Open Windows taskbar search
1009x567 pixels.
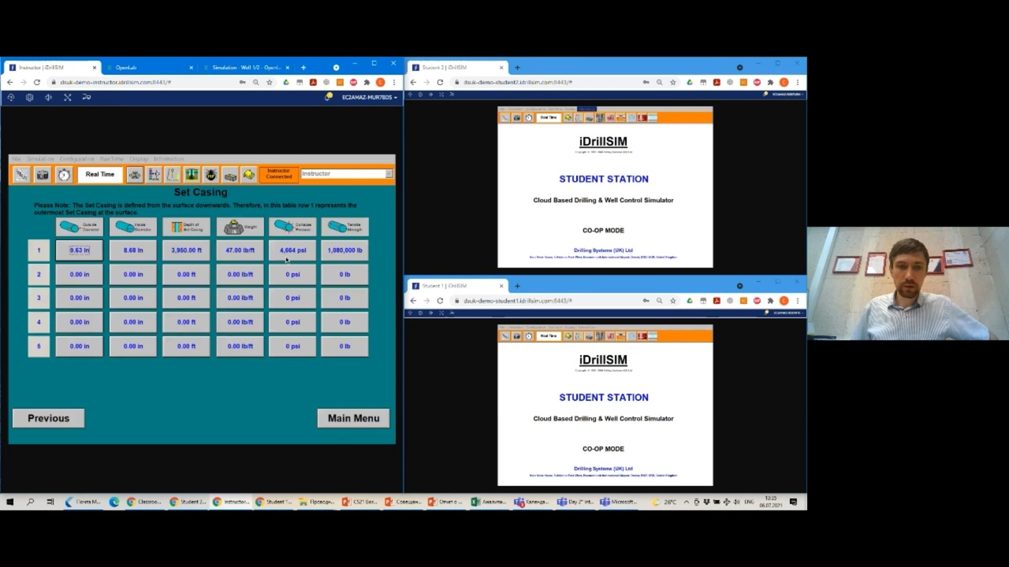pyautogui.click(x=30, y=502)
